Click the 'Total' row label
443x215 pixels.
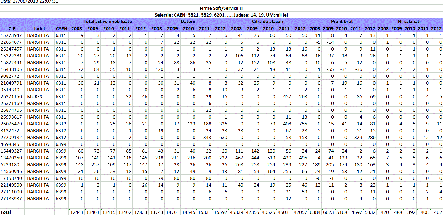point(6,212)
